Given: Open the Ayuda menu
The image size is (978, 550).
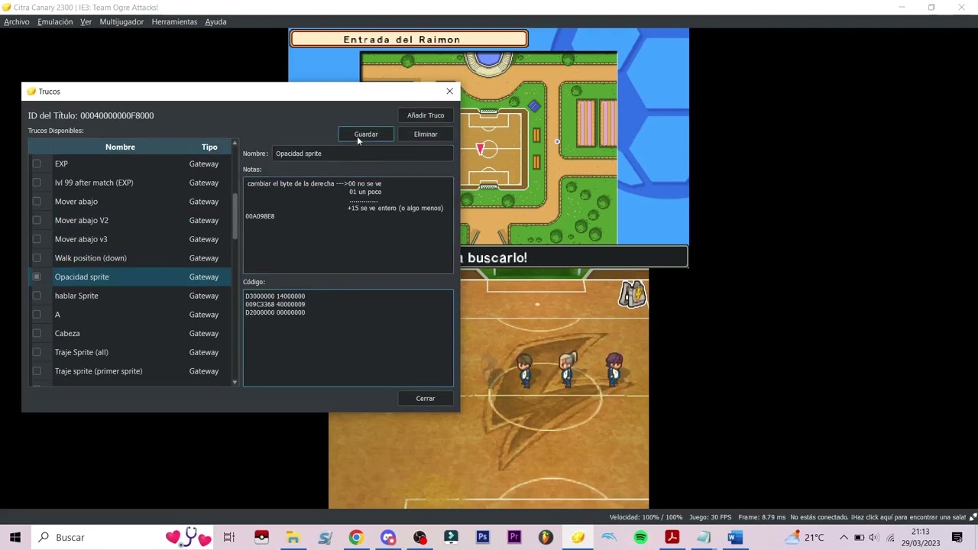Looking at the screenshot, I should (x=215, y=21).
